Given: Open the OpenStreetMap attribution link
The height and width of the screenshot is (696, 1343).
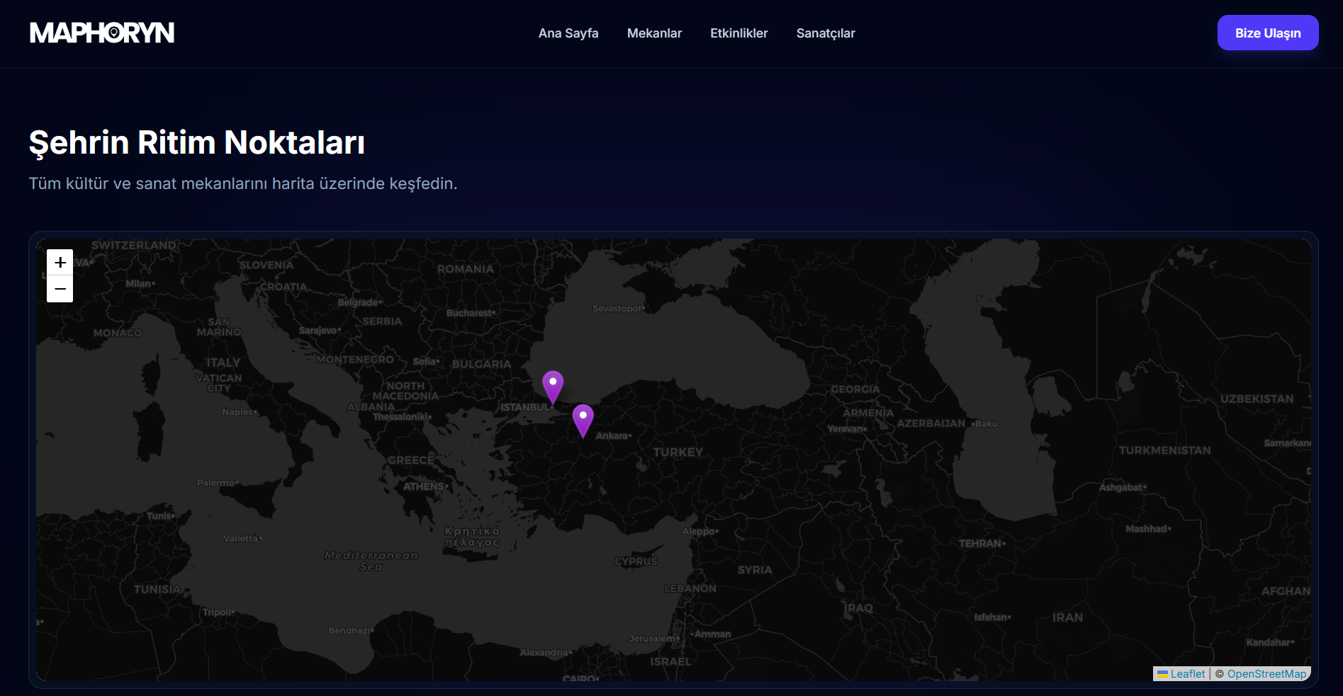Looking at the screenshot, I should coord(1266,674).
